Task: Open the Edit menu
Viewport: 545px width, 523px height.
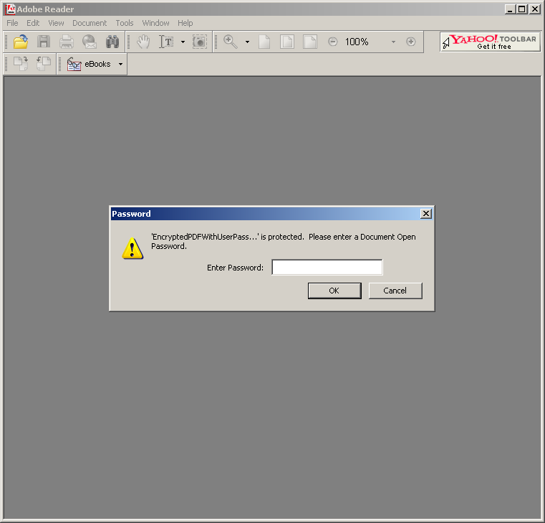Action: 33,23
